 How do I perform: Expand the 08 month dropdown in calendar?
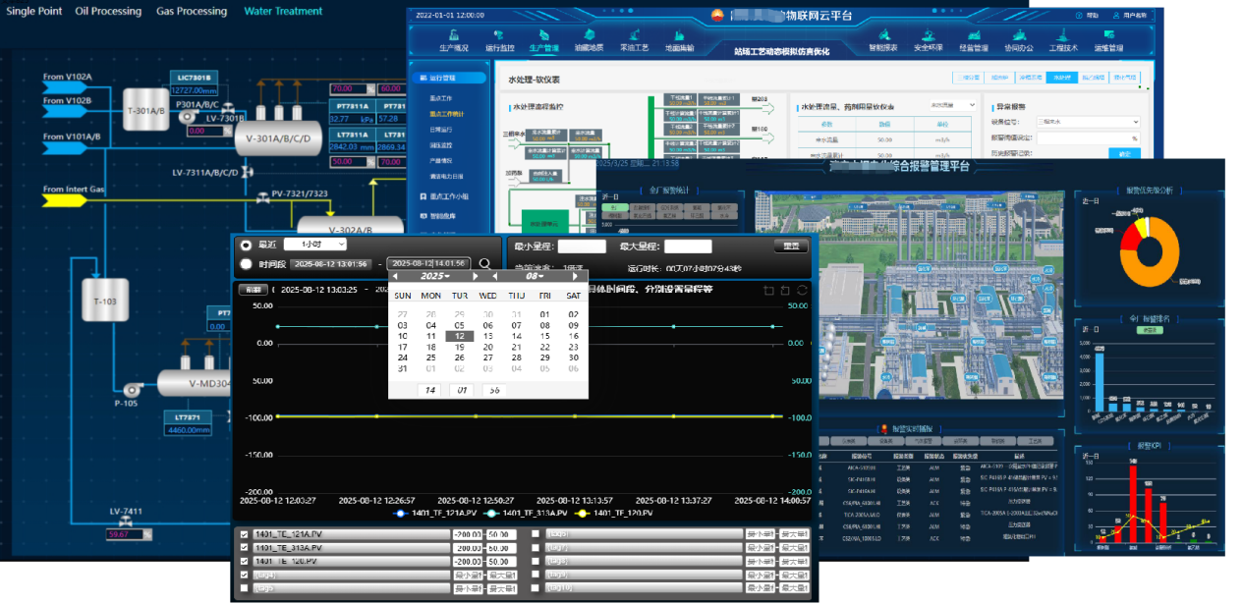click(535, 276)
